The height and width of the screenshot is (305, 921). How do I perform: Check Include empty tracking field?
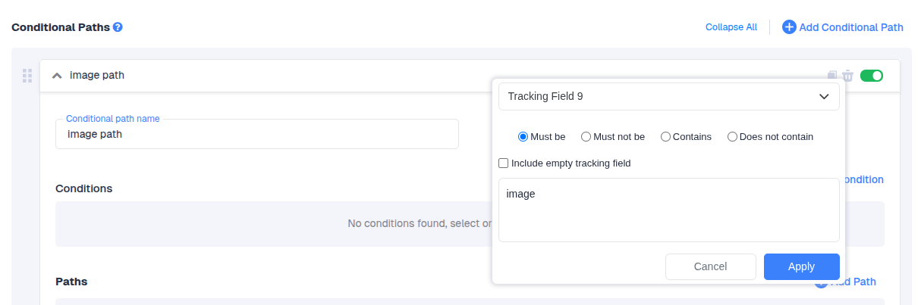(503, 163)
